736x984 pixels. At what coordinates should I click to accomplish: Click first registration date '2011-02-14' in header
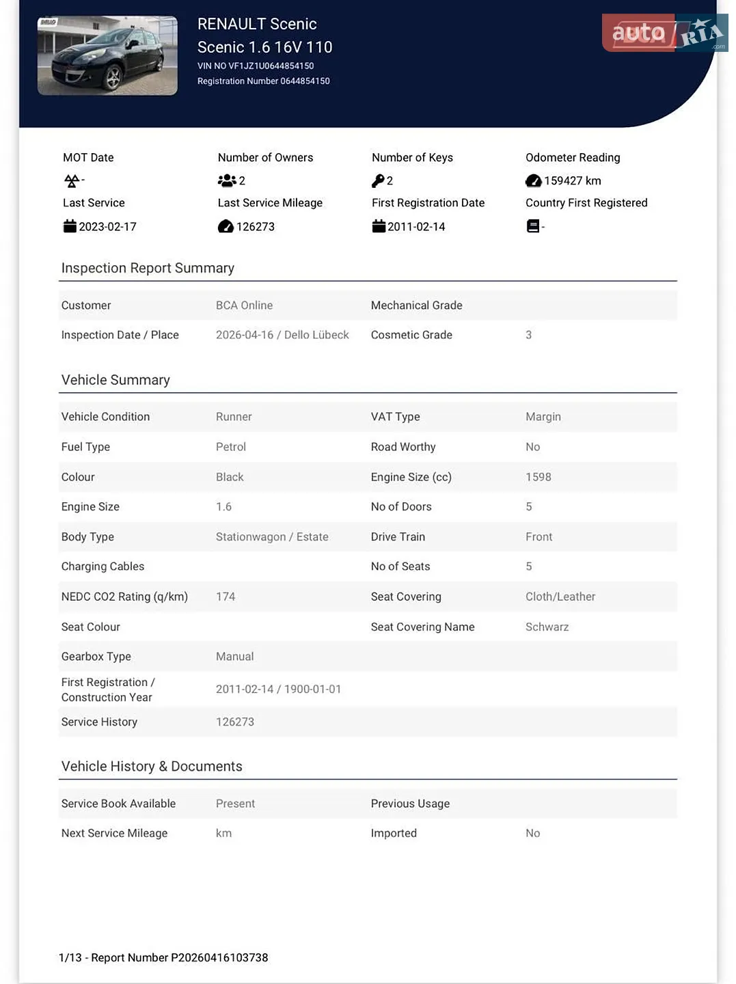[416, 227]
